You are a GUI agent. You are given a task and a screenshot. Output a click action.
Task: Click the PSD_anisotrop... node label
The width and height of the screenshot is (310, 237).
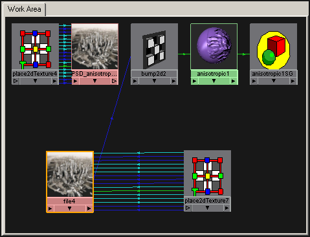coord(94,74)
